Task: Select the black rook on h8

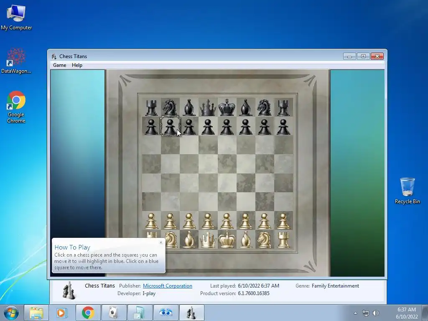Action: (x=283, y=107)
